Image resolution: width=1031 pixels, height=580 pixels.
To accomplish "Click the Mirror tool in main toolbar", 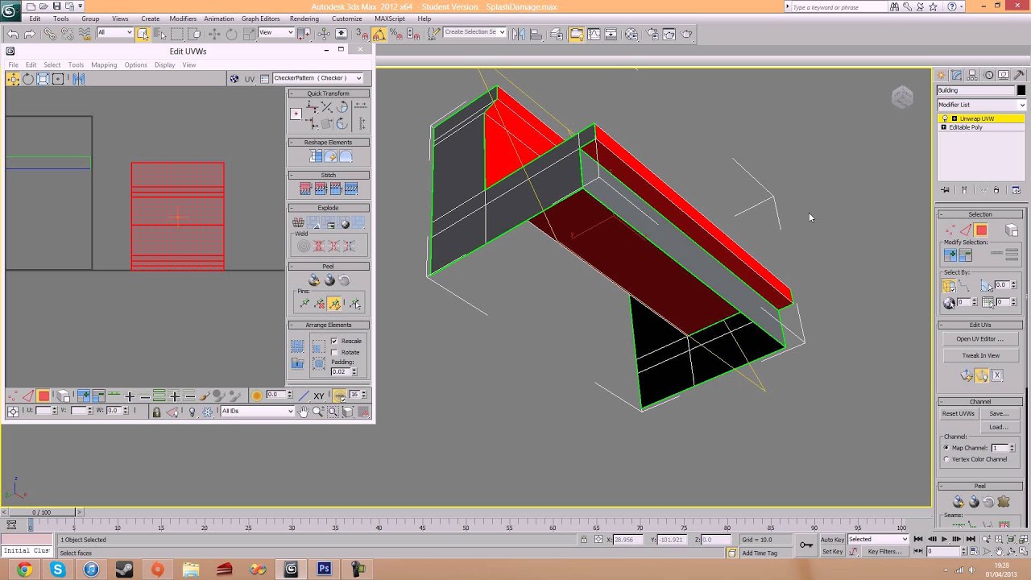I will tap(518, 34).
